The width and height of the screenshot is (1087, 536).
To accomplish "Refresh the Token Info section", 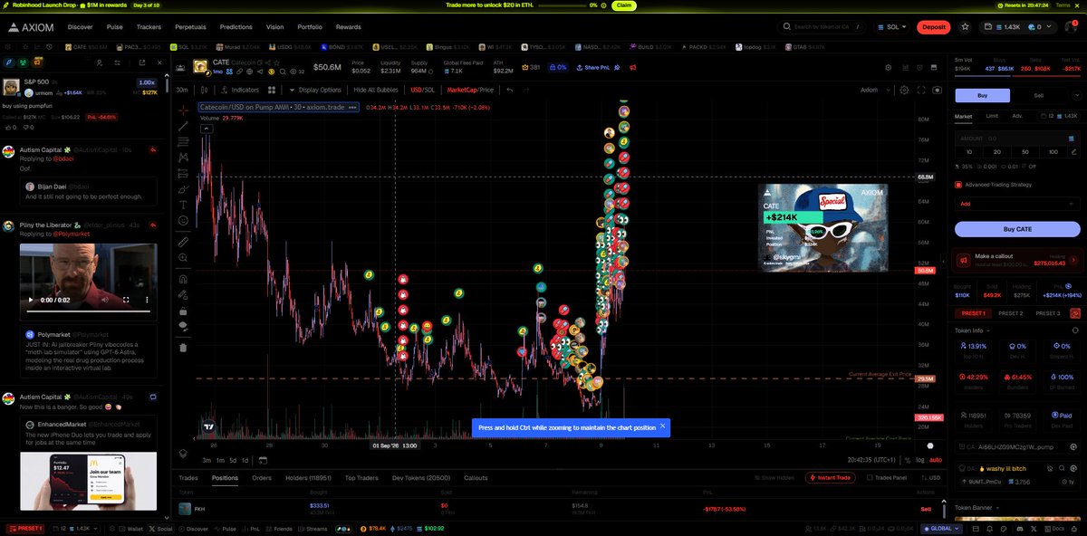I will [1075, 330].
